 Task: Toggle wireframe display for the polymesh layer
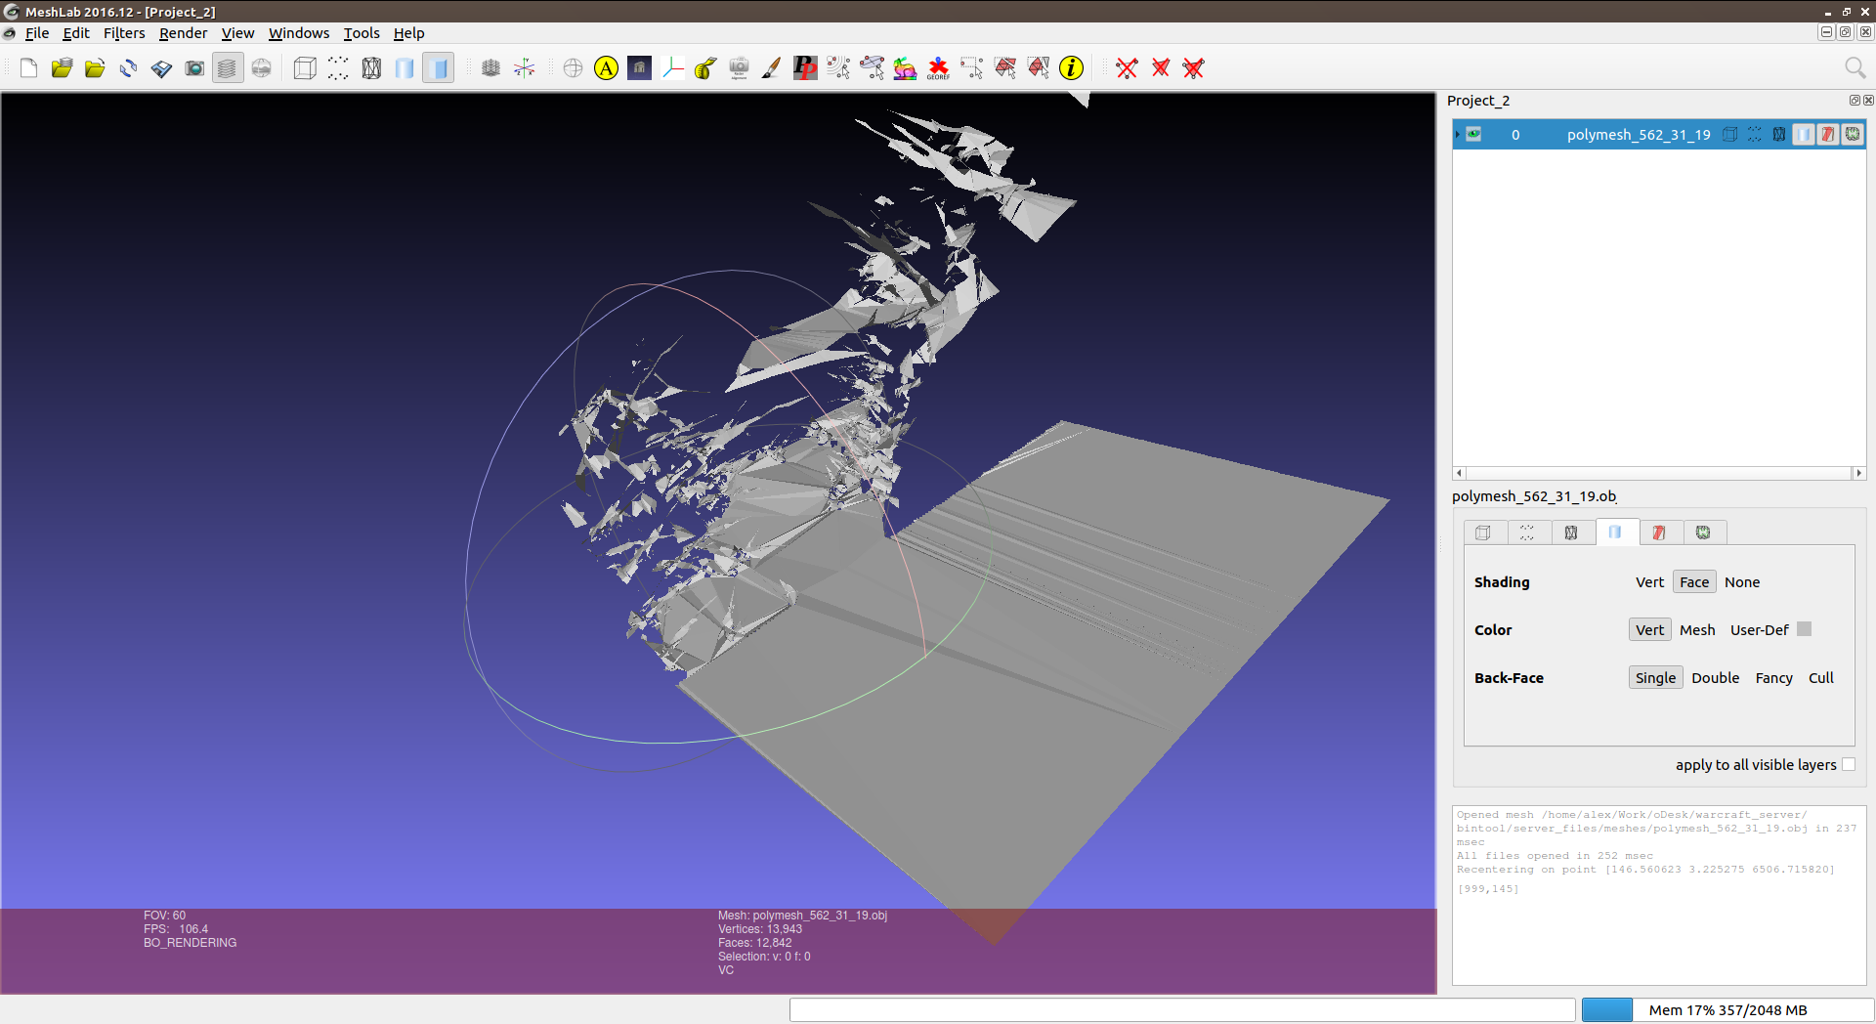pyautogui.click(x=1778, y=135)
